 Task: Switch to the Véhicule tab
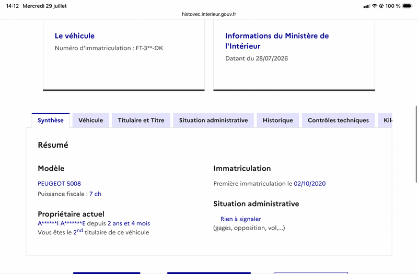[90, 121]
